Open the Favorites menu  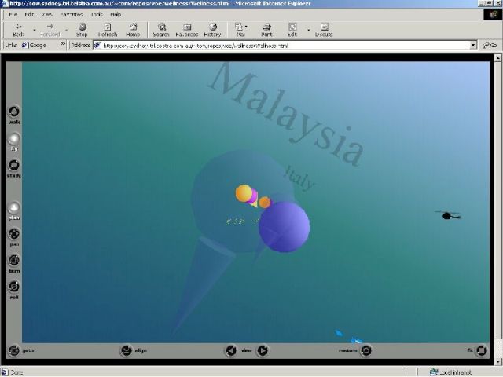72,14
